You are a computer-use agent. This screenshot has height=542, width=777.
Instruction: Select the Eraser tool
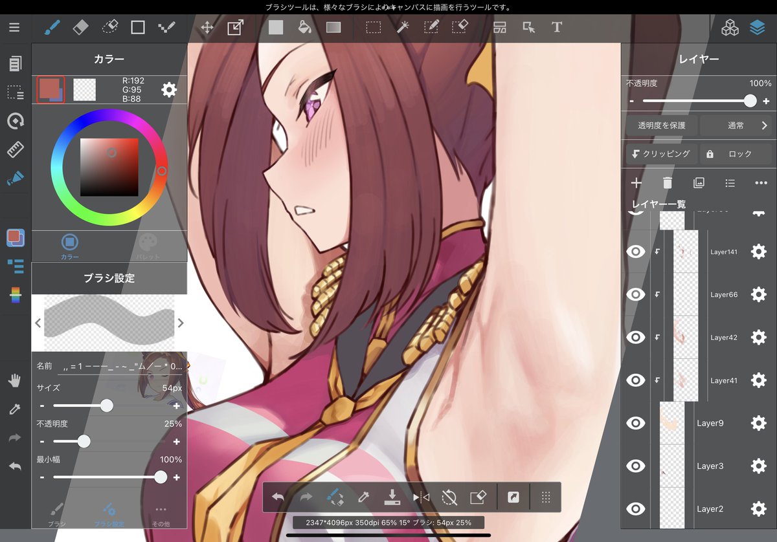(80, 27)
